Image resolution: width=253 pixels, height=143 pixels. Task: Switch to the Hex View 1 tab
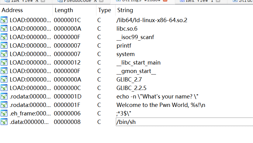[x=197, y=1]
